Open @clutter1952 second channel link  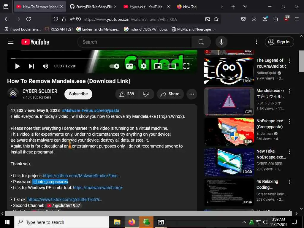point(64,205)
